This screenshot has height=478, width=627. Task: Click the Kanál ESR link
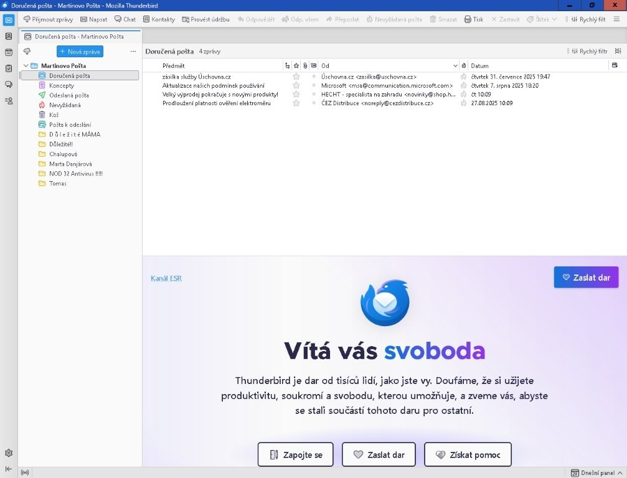point(166,279)
